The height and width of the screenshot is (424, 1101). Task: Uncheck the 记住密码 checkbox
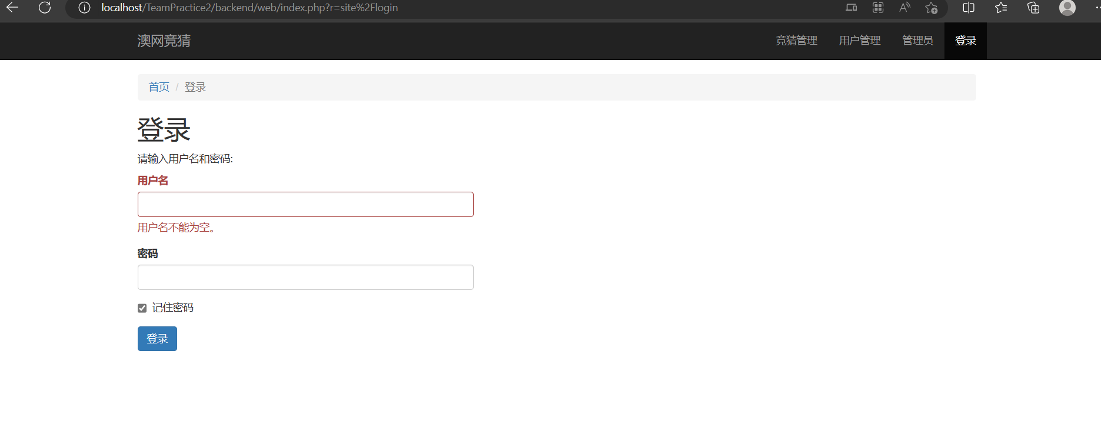click(x=142, y=308)
